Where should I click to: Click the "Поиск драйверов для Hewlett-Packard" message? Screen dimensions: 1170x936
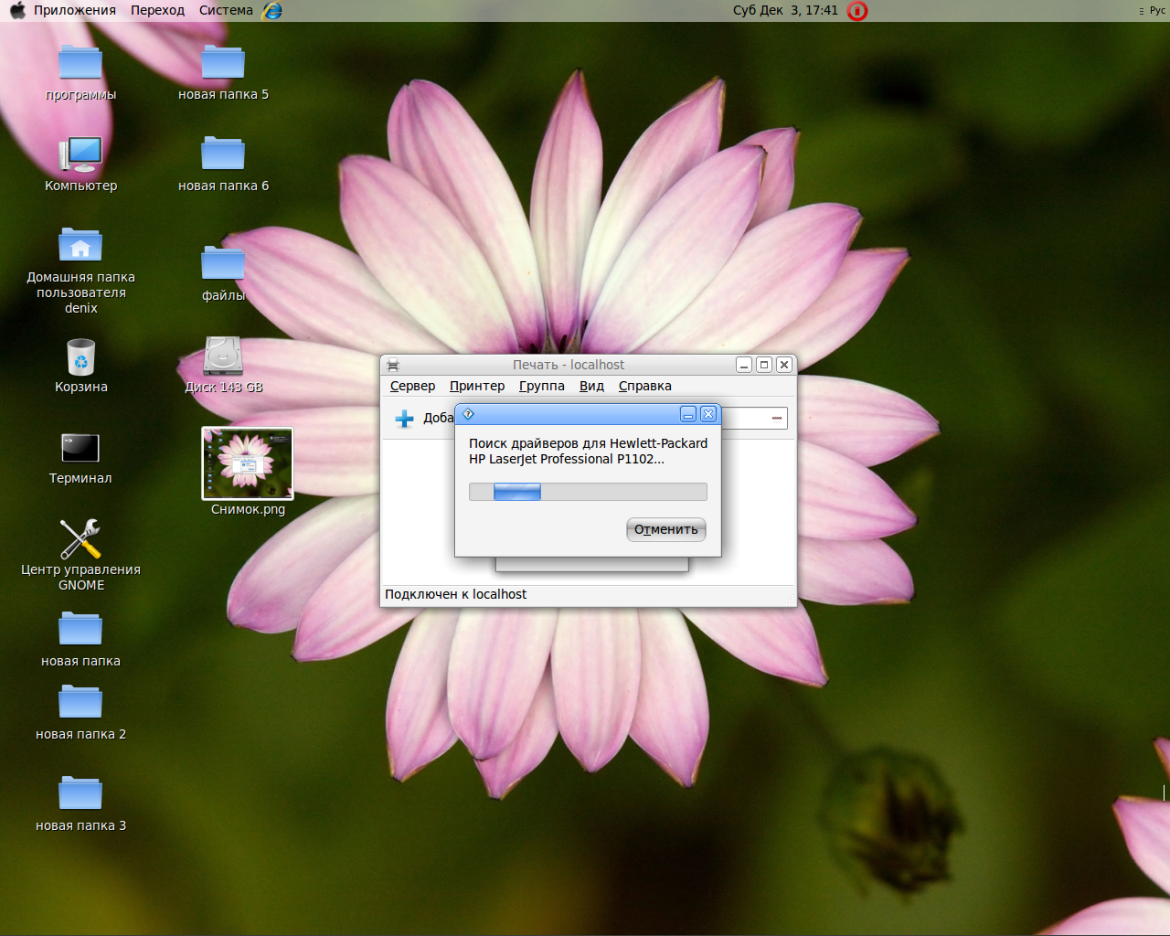[588, 452]
